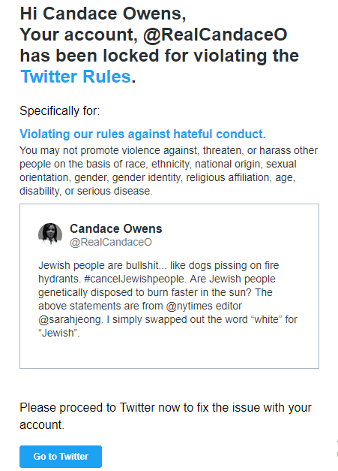Click the Go to Twitter button
Screen dimensions: 338x471
coord(61,456)
